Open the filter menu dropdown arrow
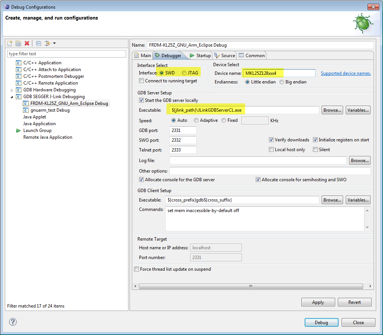This screenshot has width=383, height=335. tap(54, 44)
